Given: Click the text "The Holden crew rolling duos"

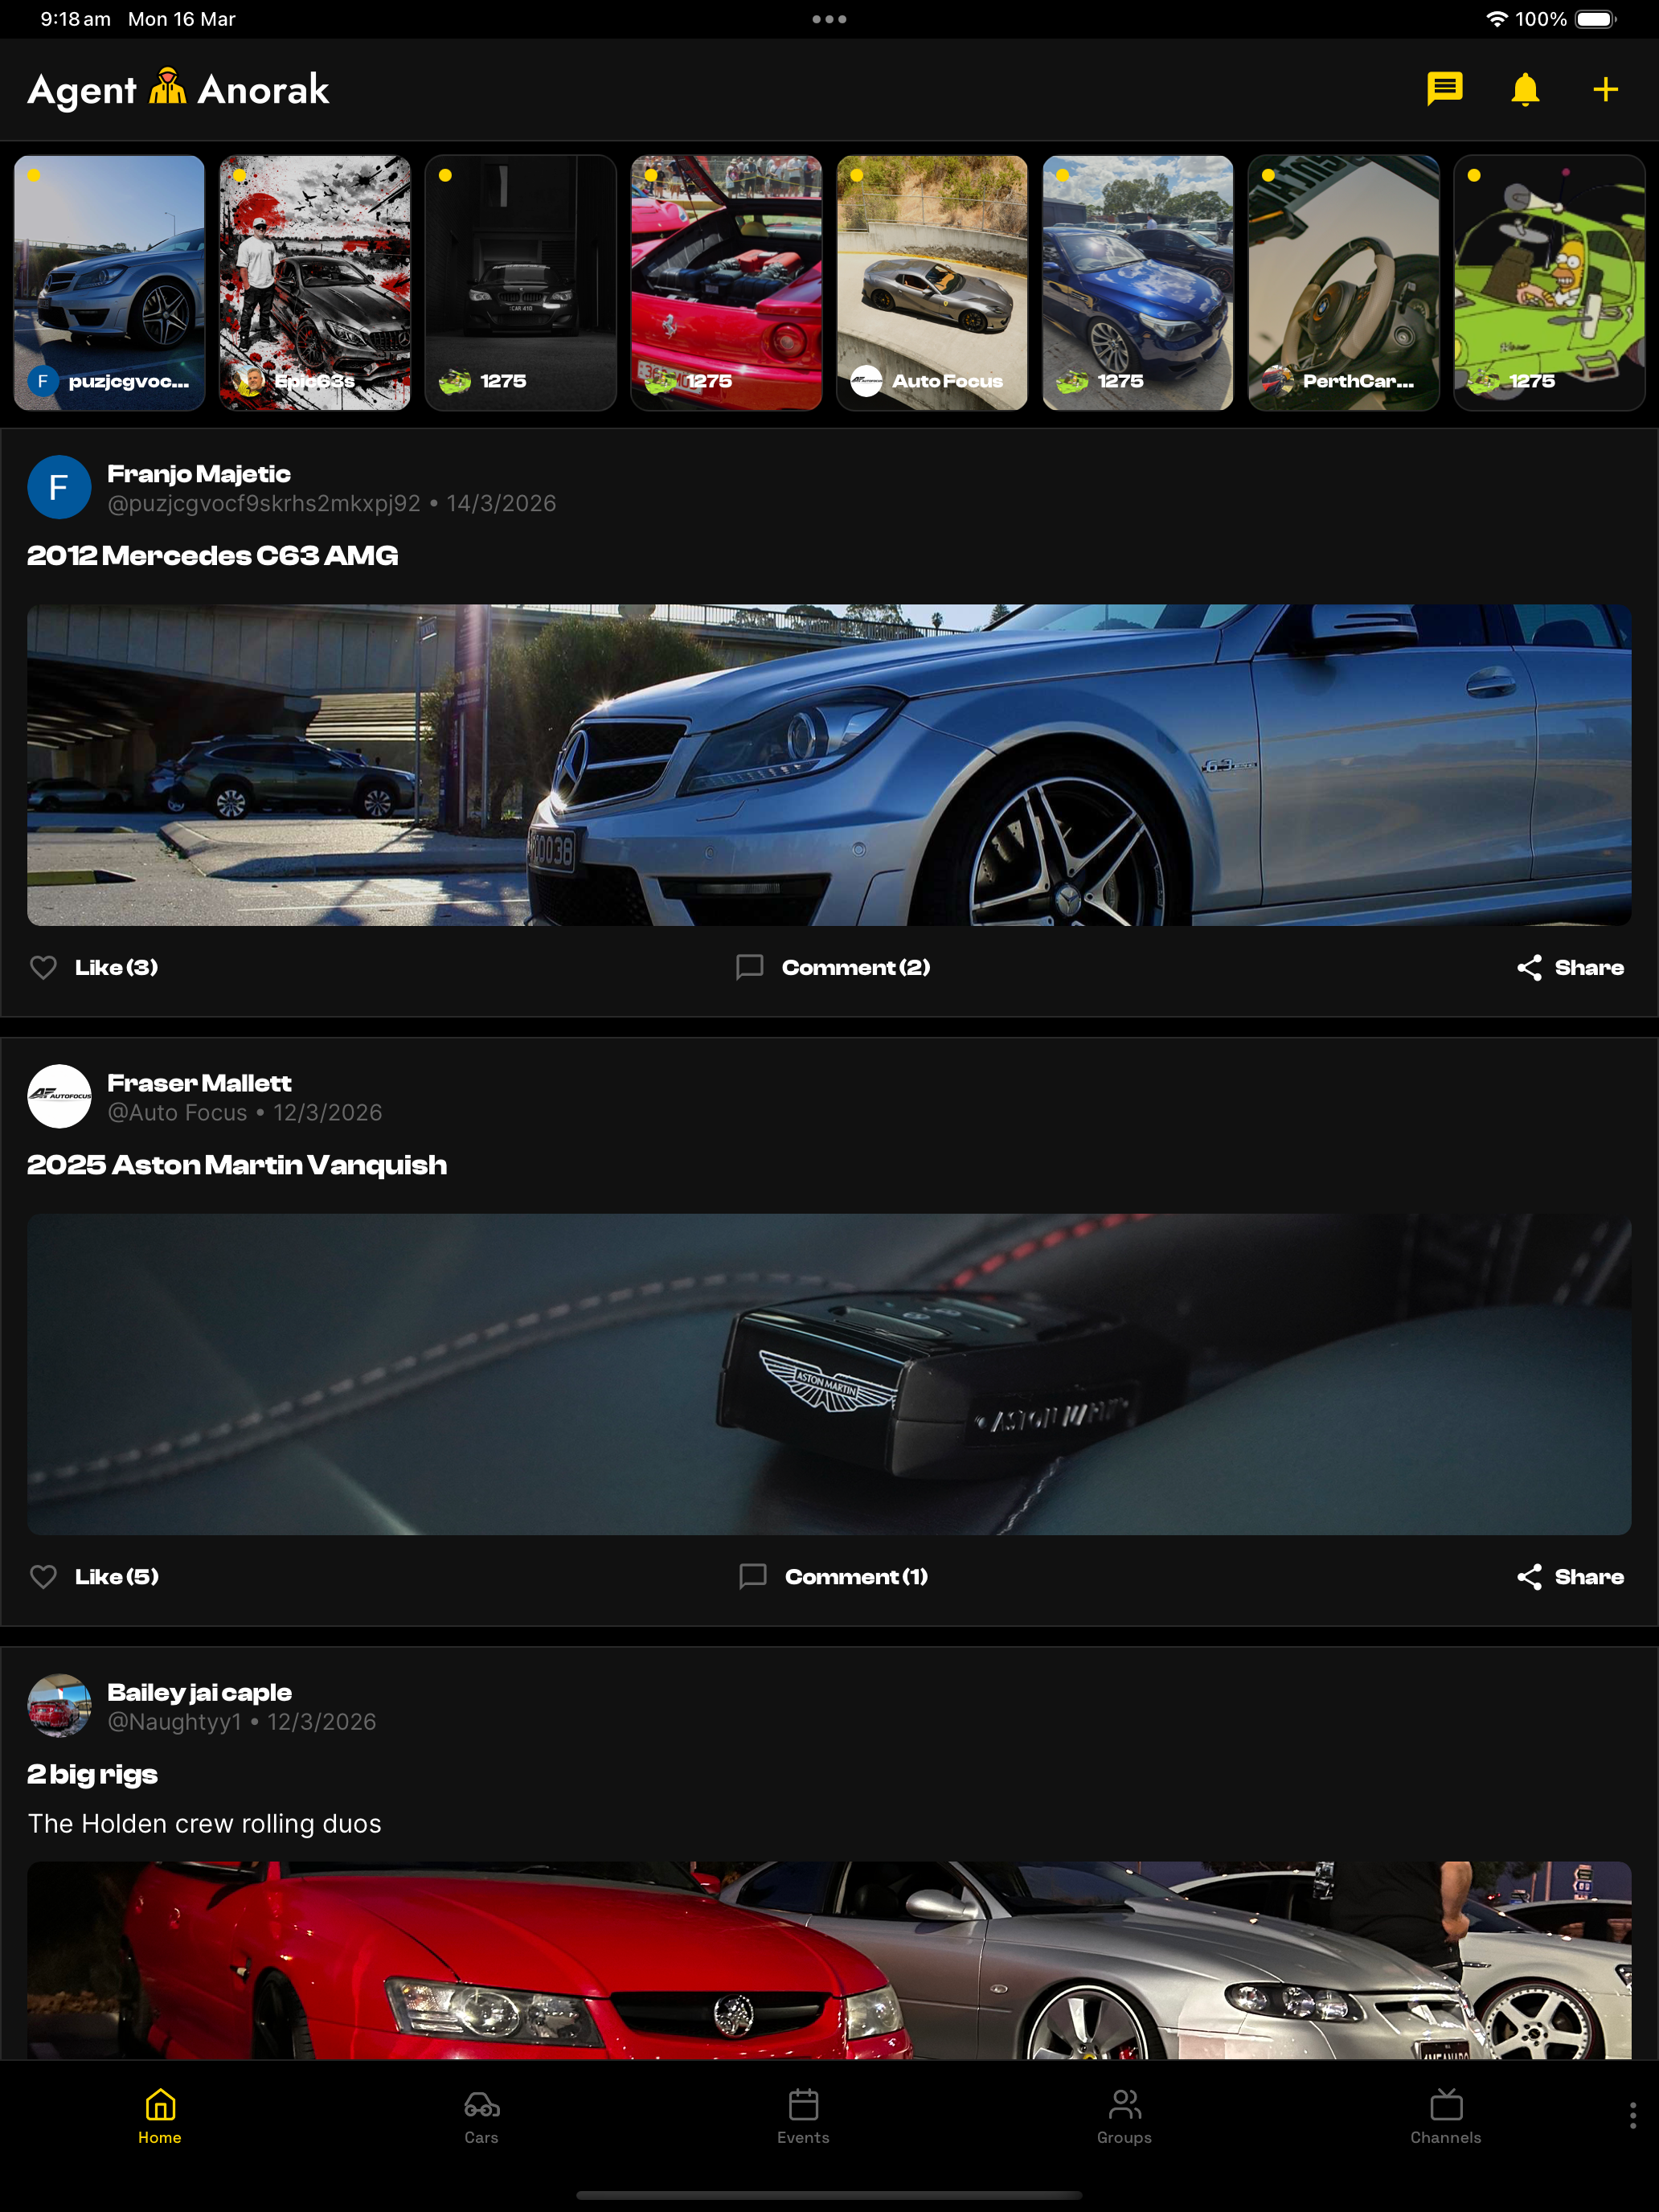Looking at the screenshot, I should [x=205, y=1823].
